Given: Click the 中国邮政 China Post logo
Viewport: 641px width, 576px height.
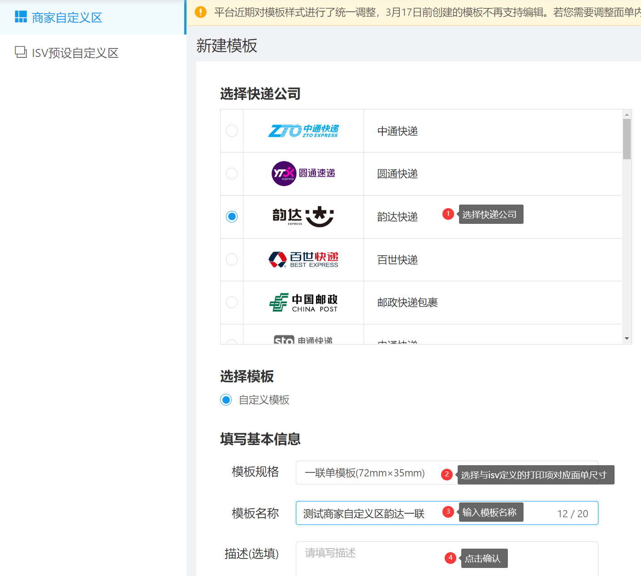Looking at the screenshot, I should pos(303,303).
